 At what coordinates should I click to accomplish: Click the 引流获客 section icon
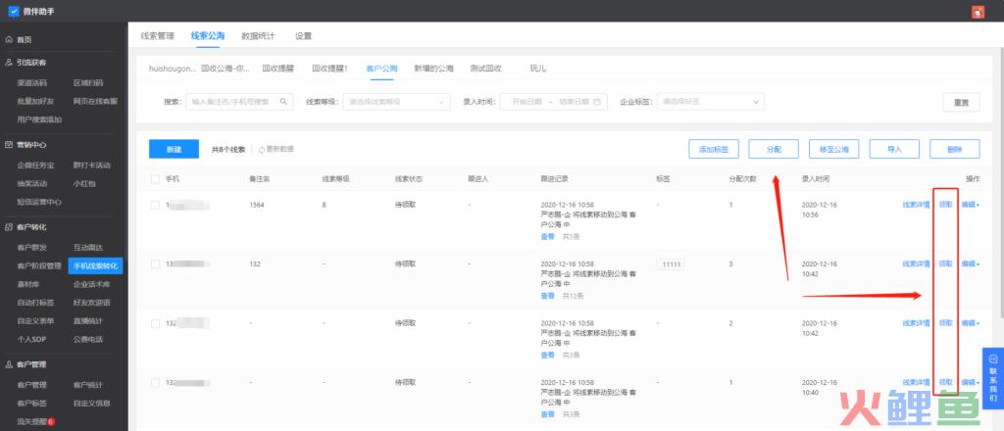(x=8, y=63)
